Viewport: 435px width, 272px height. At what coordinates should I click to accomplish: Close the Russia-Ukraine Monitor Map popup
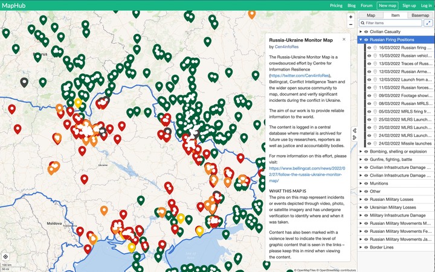point(344,39)
